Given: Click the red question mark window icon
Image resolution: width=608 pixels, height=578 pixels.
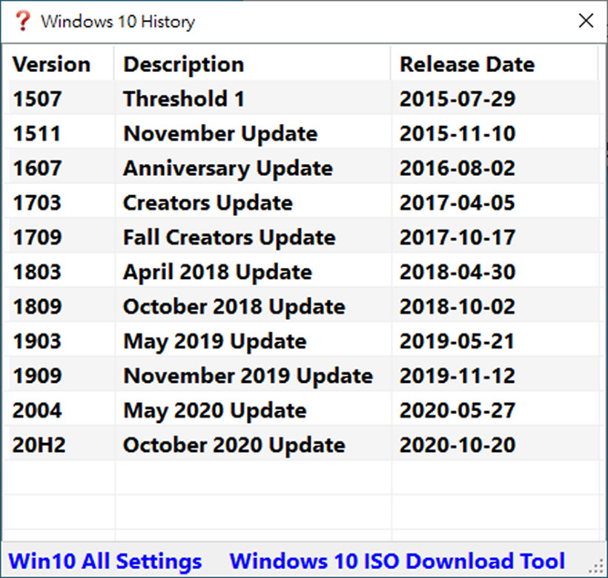Looking at the screenshot, I should pos(22,21).
